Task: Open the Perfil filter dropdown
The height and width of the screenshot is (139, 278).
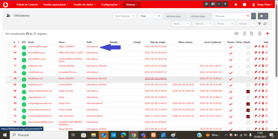Action: tap(181, 24)
